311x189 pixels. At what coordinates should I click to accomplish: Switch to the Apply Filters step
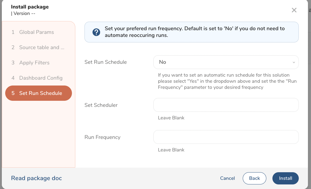[34, 63]
